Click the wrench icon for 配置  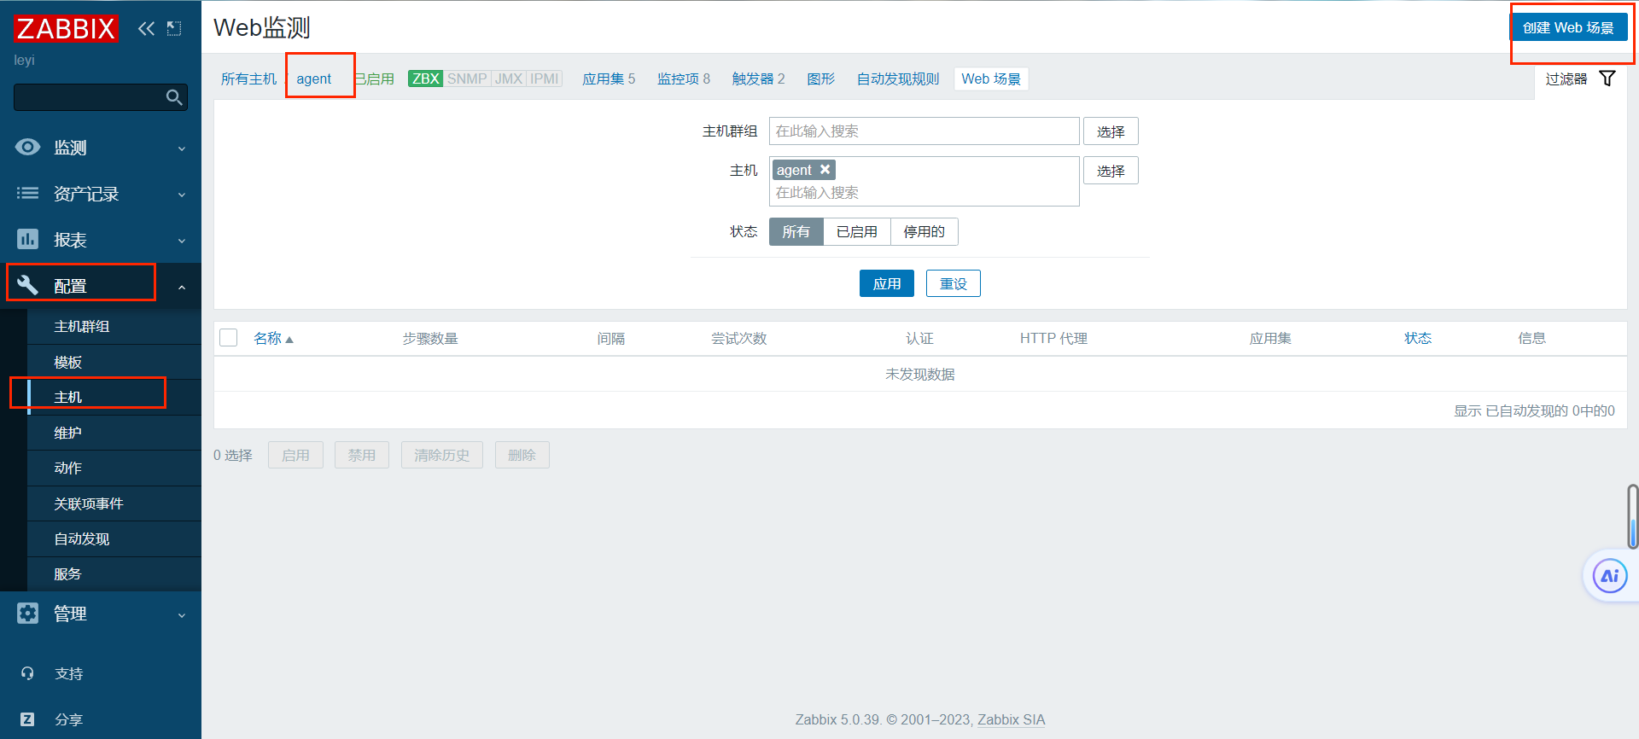(27, 285)
